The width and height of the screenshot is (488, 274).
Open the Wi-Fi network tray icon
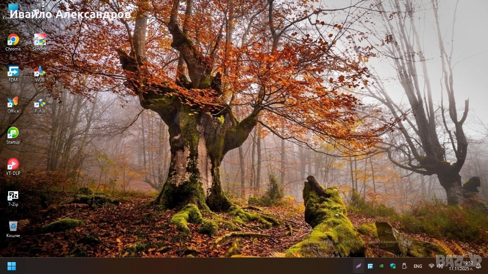click(x=431, y=266)
